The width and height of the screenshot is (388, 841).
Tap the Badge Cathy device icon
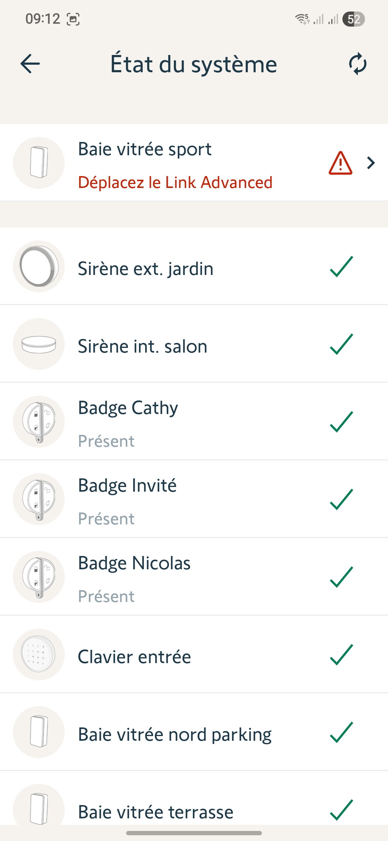39,422
